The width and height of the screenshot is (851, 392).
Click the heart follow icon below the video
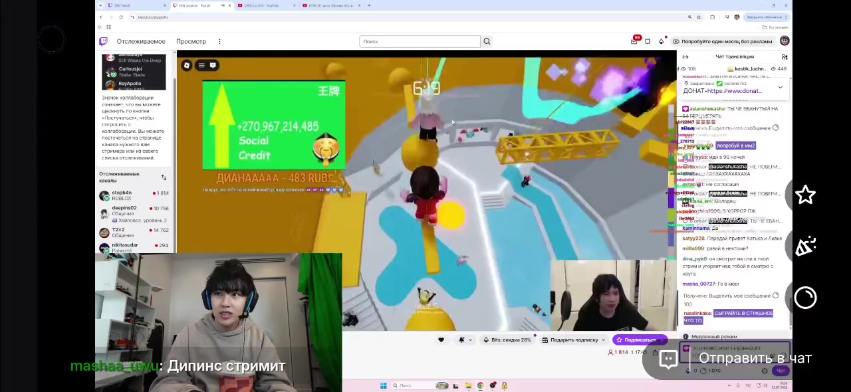click(441, 340)
